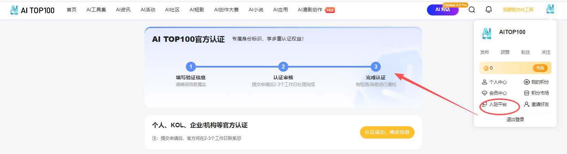Select 入驻平台 in profile panel
This screenshot has width=567, height=154.
coord(495,104)
